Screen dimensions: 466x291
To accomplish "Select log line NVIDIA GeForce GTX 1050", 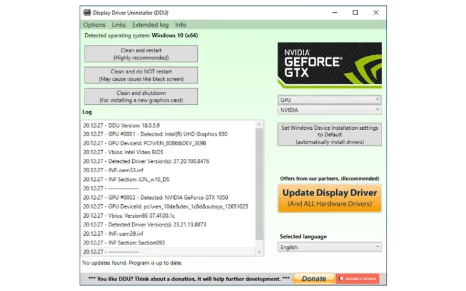I will (168, 197).
